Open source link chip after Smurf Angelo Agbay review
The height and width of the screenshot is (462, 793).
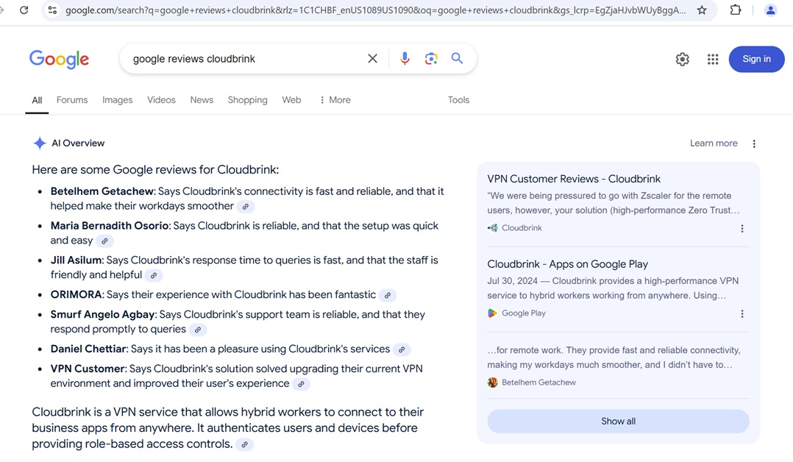[x=198, y=330]
